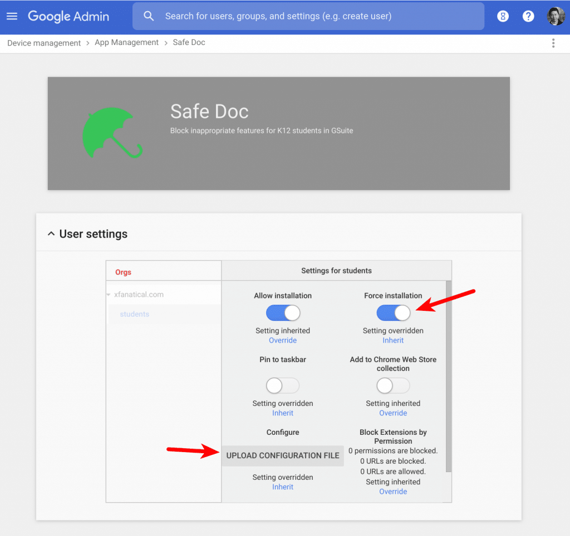Image resolution: width=570 pixels, height=536 pixels.
Task: Click the Safe Doc app title
Action: coord(209,111)
